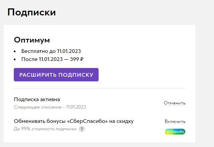Select the Оптимум plan title
214x147 pixels.
point(32,40)
